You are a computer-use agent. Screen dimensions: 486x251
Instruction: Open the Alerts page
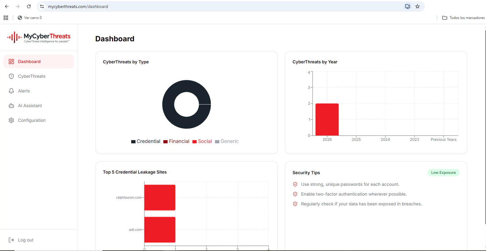[39, 91]
